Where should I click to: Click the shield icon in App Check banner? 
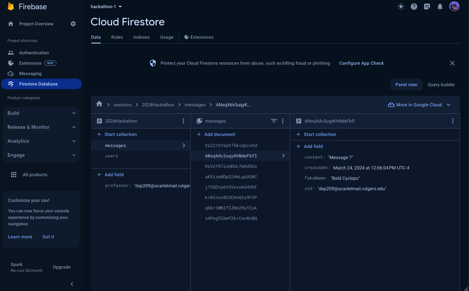(153, 63)
